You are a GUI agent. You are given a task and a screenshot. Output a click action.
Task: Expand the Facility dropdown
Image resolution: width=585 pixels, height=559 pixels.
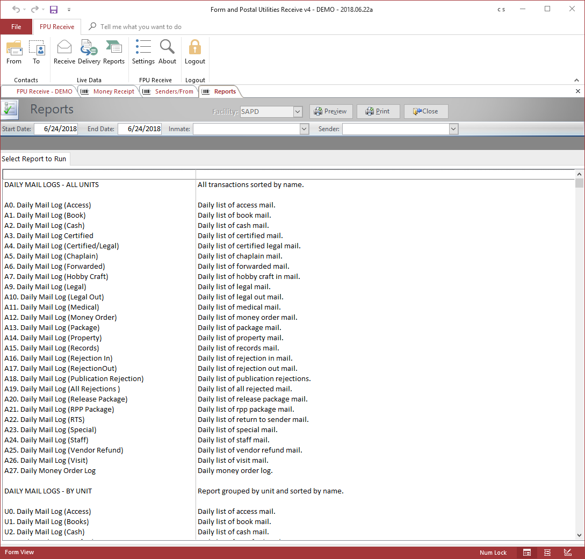pos(298,111)
